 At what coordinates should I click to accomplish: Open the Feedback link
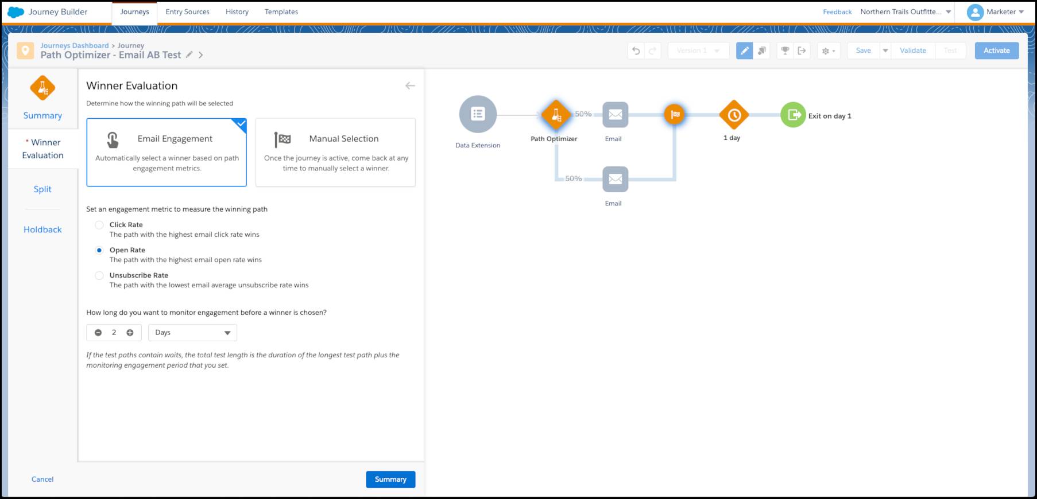pos(837,11)
